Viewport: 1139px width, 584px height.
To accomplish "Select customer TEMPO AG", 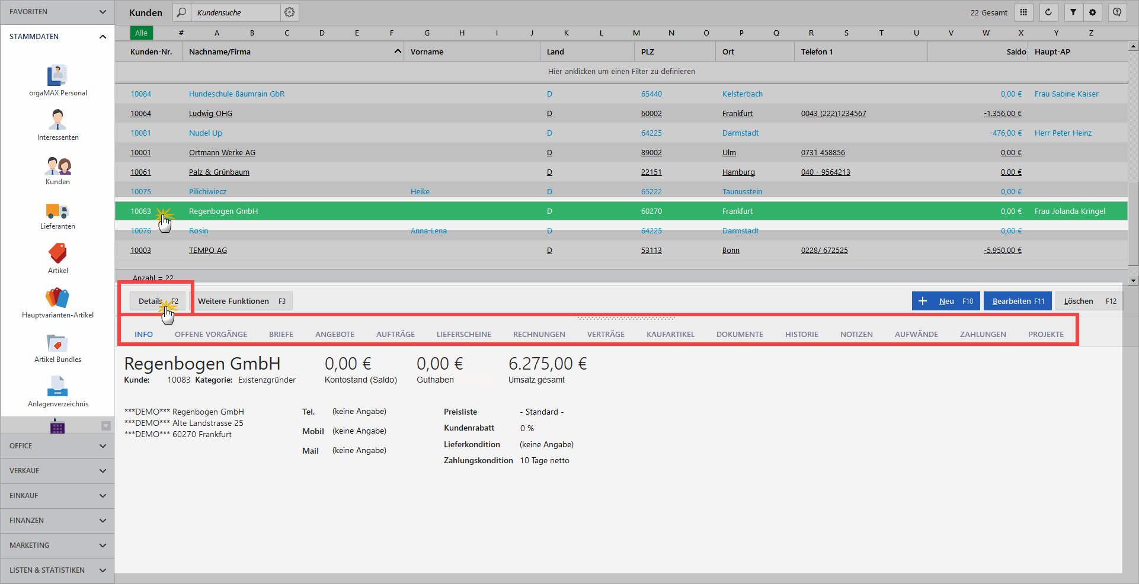I will pos(208,250).
